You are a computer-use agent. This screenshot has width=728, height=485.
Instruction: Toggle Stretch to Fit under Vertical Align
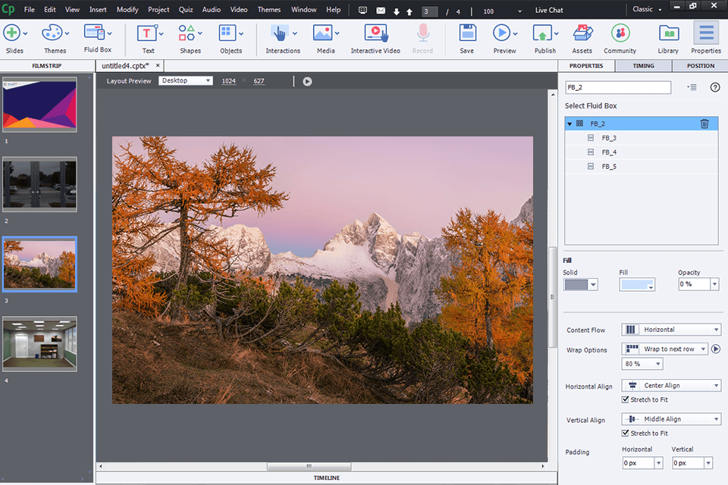[x=626, y=433]
